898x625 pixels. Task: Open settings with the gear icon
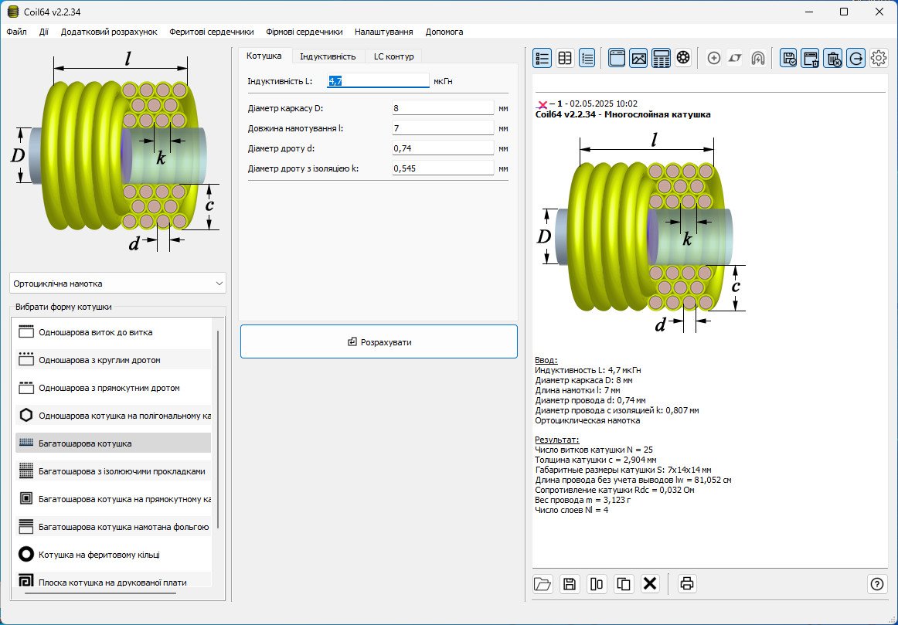tap(879, 58)
